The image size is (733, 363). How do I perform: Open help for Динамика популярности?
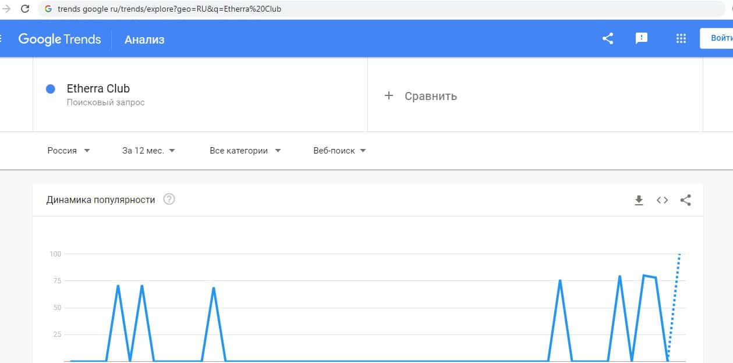click(169, 200)
